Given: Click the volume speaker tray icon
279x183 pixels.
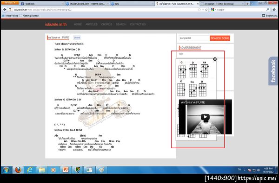Looking at the screenshot, I should point(259,170).
